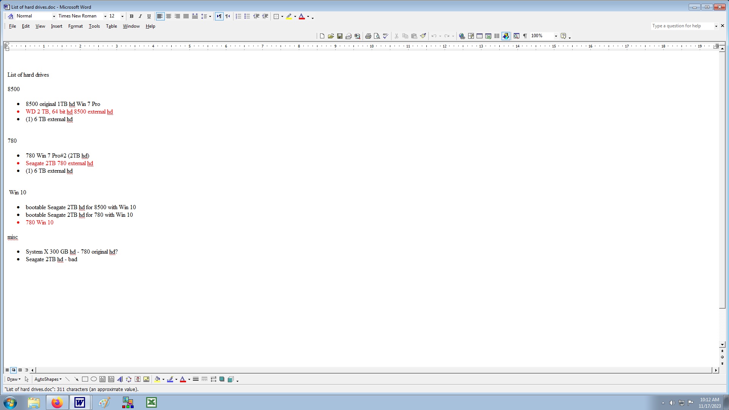
Task: Open the Font Size dropdown showing 12
Action: [x=122, y=16]
